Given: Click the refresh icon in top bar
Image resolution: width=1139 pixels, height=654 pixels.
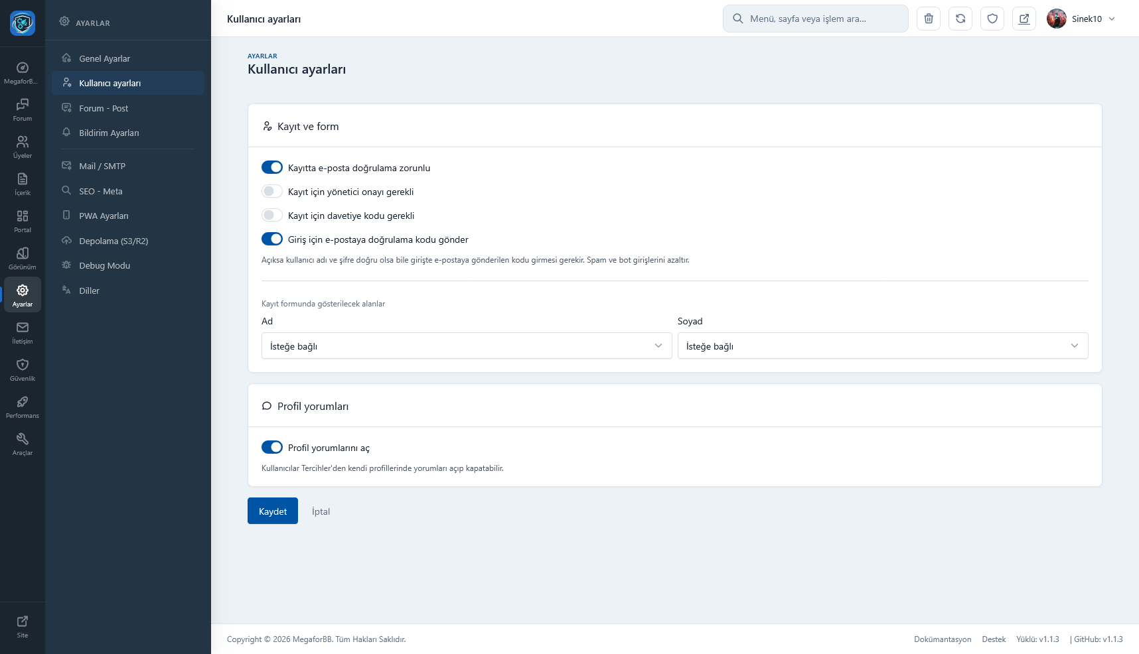Looking at the screenshot, I should coord(960,19).
